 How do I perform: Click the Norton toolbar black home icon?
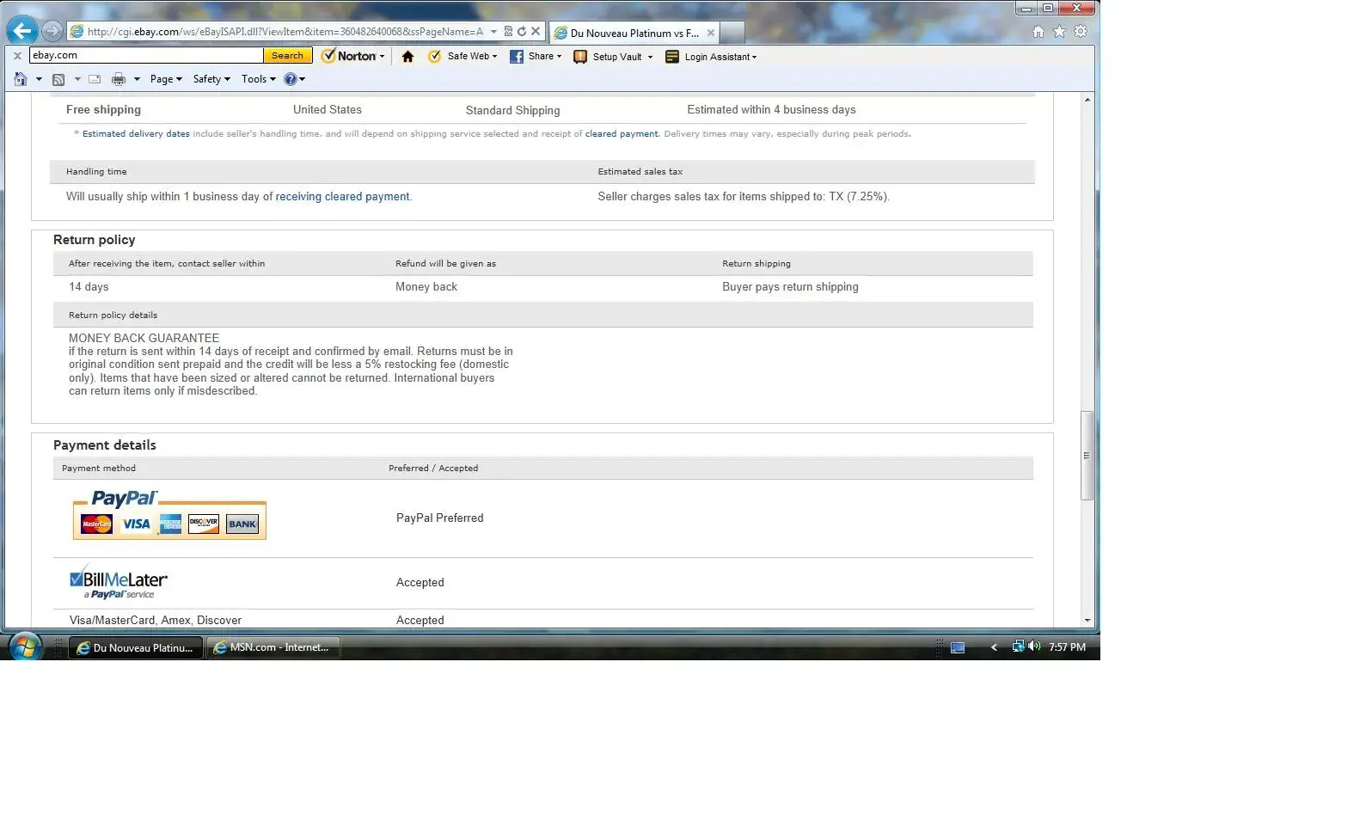pyautogui.click(x=407, y=57)
